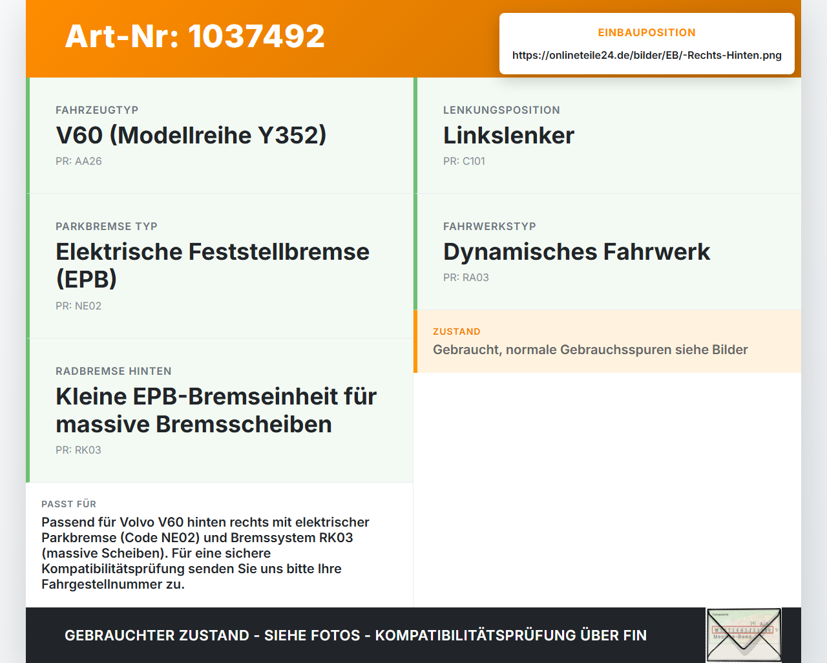Click the FAHRWERKSTYP label
Screen dimensions: 827x663
point(490,226)
